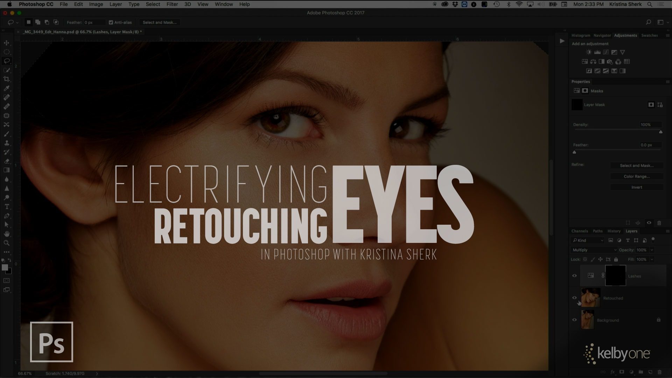Image resolution: width=672 pixels, height=378 pixels.
Task: Add a Brightness/Contrast adjustment
Action: (589, 52)
